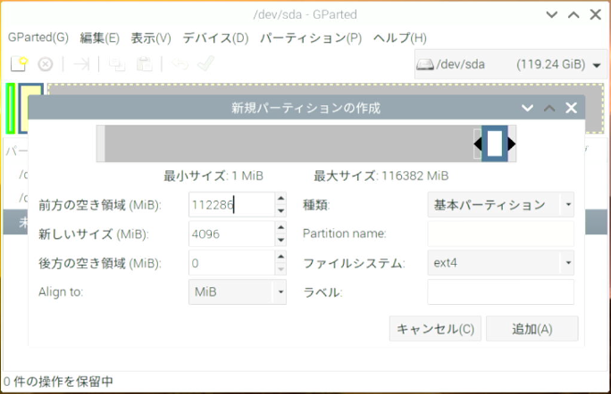Click the 後方の空き領域 input field
The image size is (611, 394).
[x=231, y=263]
